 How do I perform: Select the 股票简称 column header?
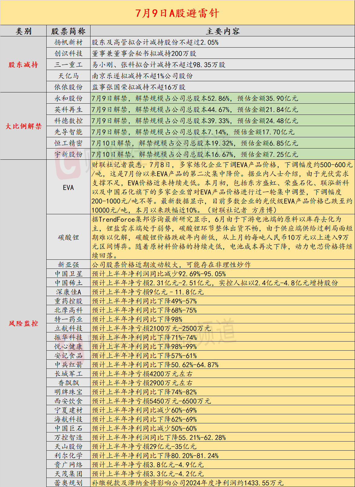(x=68, y=31)
